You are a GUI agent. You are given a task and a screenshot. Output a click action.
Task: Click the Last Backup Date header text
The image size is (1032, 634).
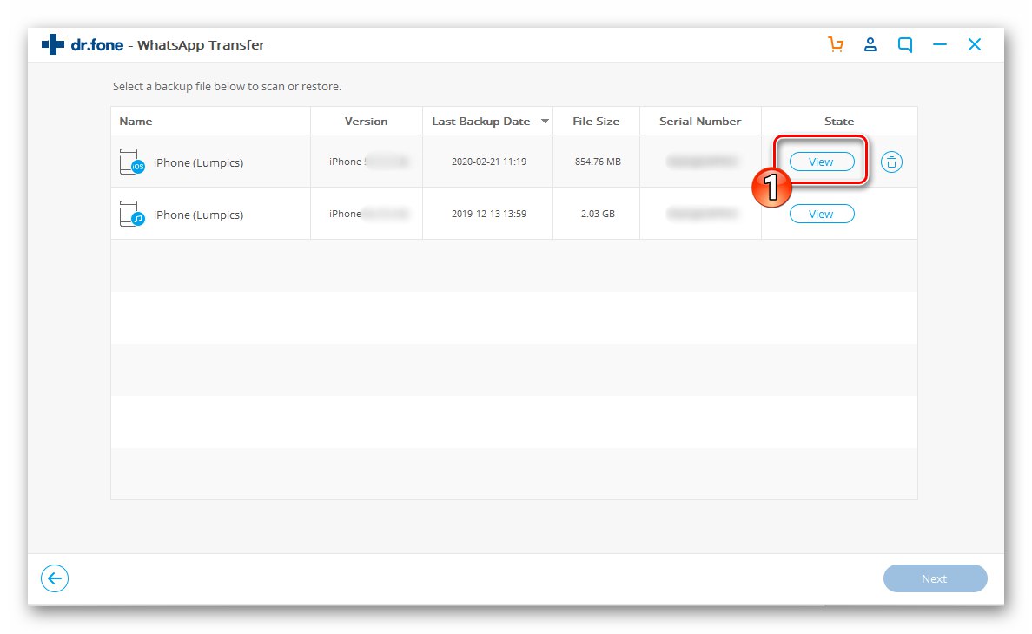click(x=481, y=121)
